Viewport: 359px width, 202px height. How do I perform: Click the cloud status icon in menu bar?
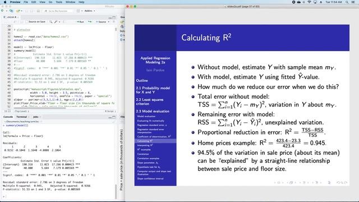tap(299, 2)
